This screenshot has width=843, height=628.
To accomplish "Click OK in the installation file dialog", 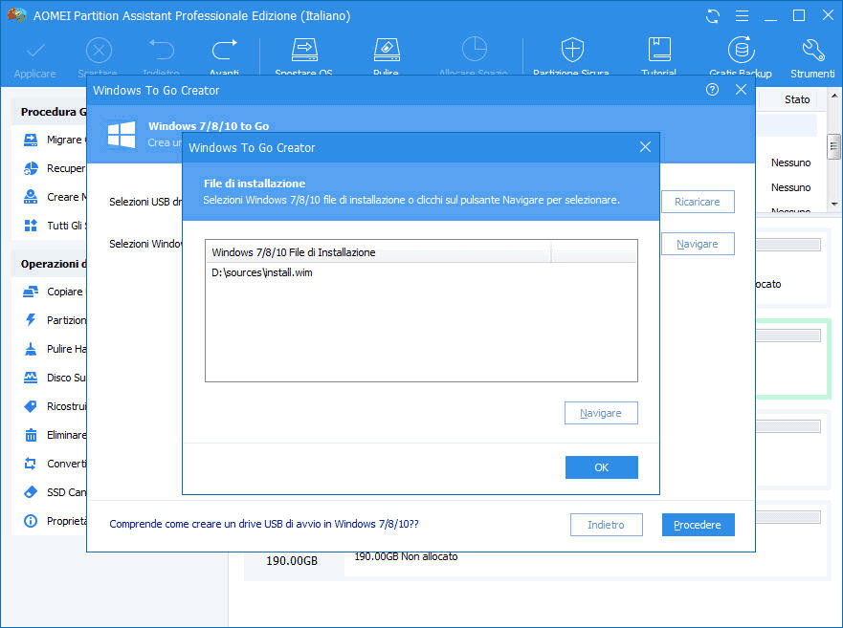I will click(x=602, y=467).
